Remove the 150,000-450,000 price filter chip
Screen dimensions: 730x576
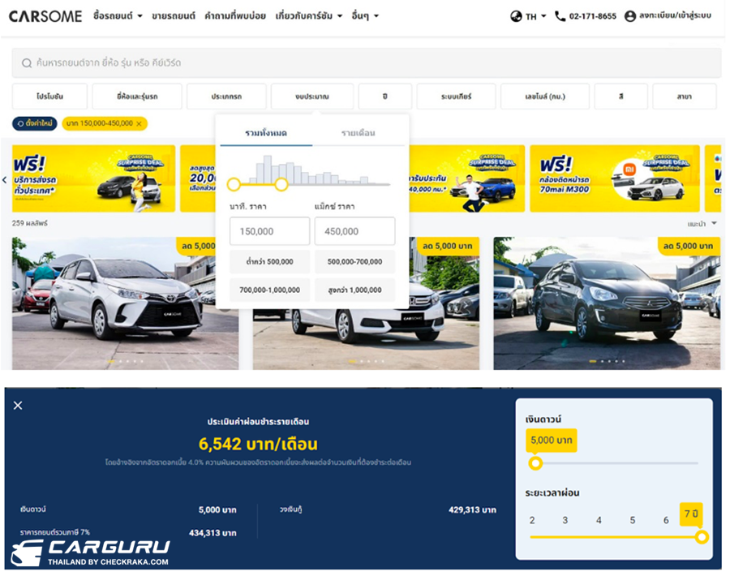139,123
